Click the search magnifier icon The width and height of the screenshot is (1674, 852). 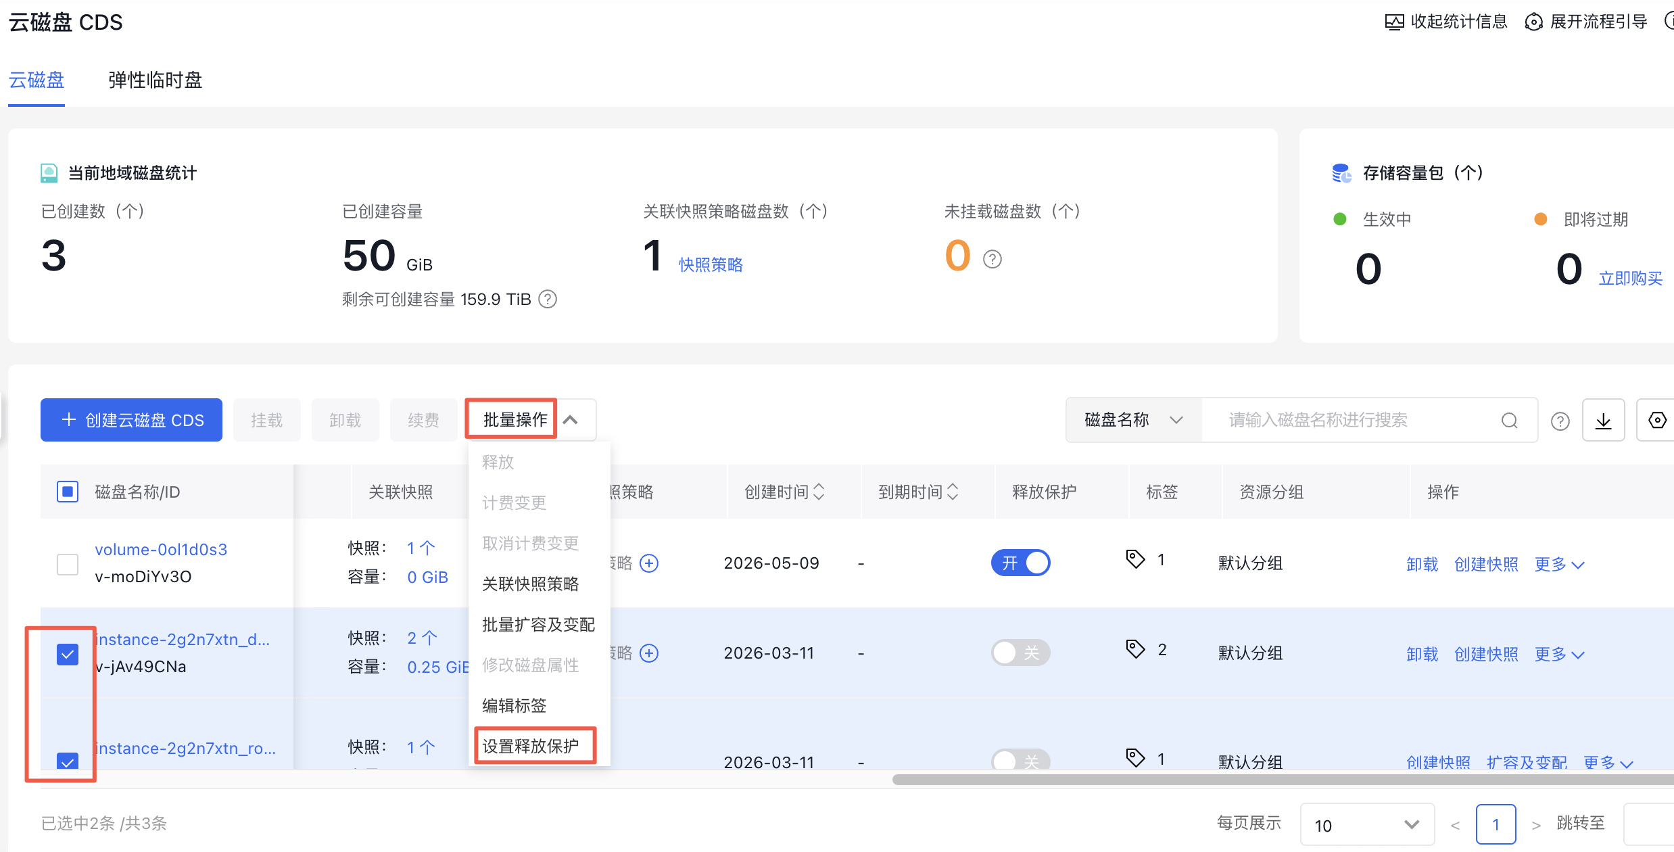(x=1509, y=421)
